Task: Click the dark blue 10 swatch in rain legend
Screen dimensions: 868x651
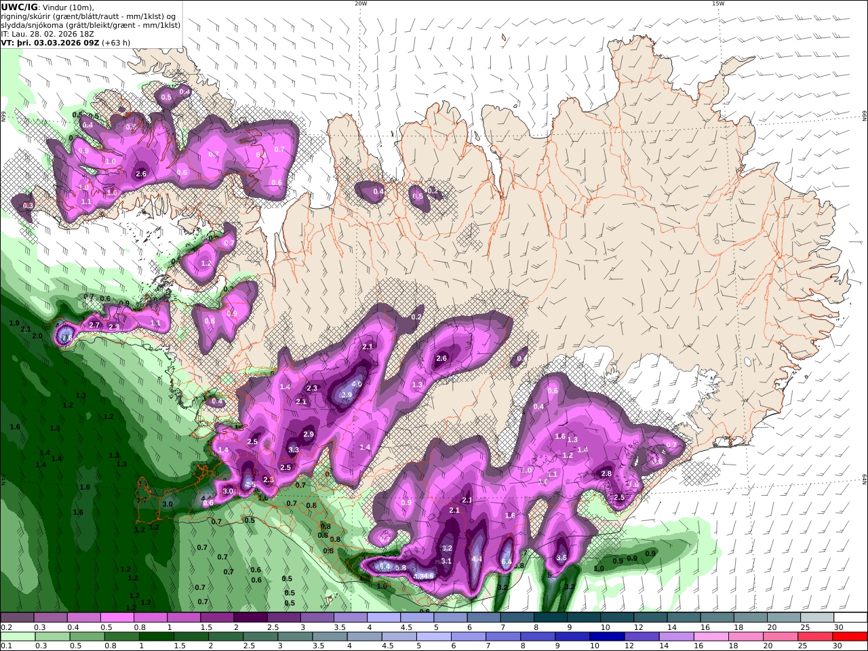Action: 608,637
